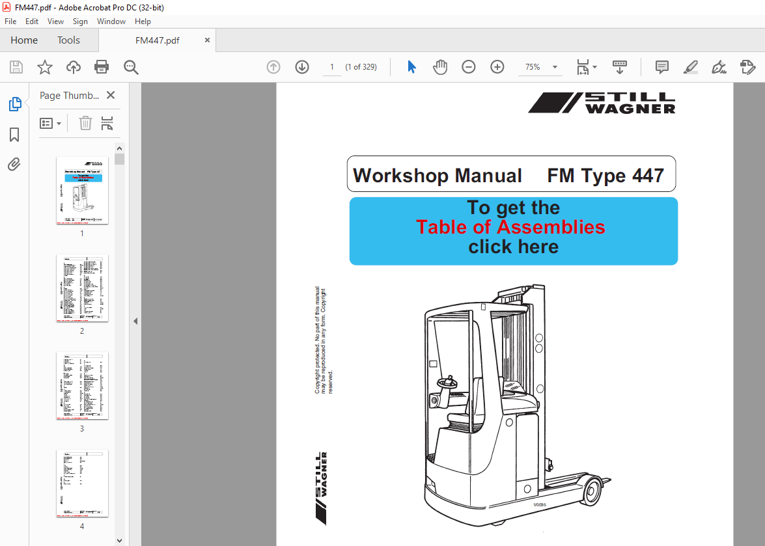Select page 2 thumbnail
This screenshot has height=546, width=765.
click(x=82, y=288)
